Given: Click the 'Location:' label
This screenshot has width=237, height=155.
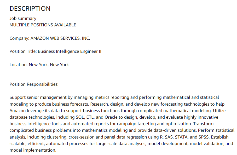Looking at the screenshot, I should (x=19, y=65).
